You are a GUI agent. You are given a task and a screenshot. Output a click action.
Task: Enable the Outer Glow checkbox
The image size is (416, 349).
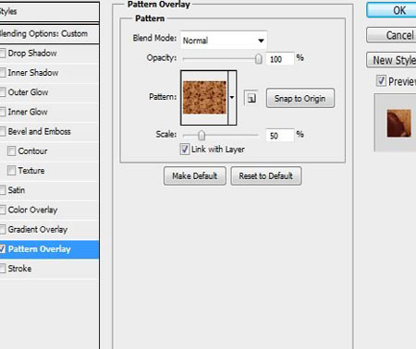(3, 92)
